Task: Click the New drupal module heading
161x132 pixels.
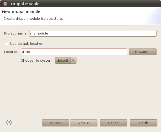Action: tap(21, 12)
